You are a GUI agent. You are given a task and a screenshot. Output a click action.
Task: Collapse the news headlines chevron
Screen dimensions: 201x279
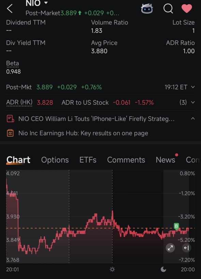[x=193, y=118]
